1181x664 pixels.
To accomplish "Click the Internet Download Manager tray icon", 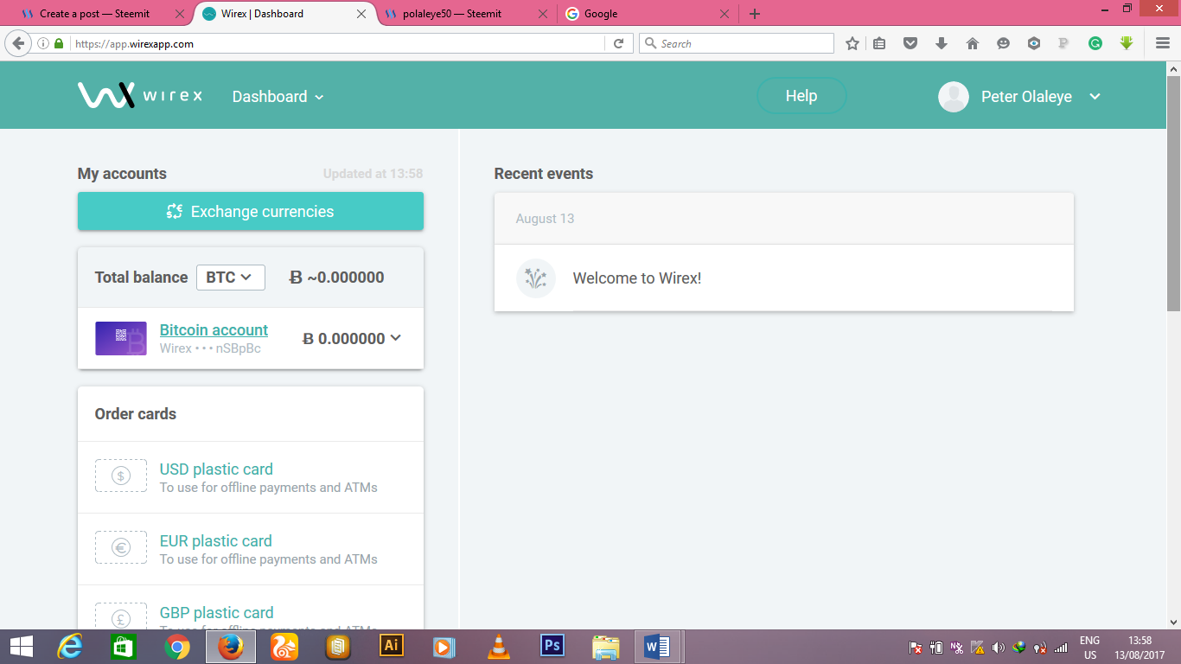I will pos(1018,647).
